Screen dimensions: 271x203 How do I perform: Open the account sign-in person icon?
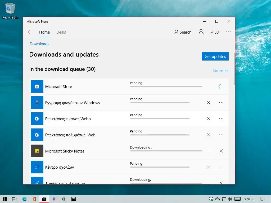[201, 32]
